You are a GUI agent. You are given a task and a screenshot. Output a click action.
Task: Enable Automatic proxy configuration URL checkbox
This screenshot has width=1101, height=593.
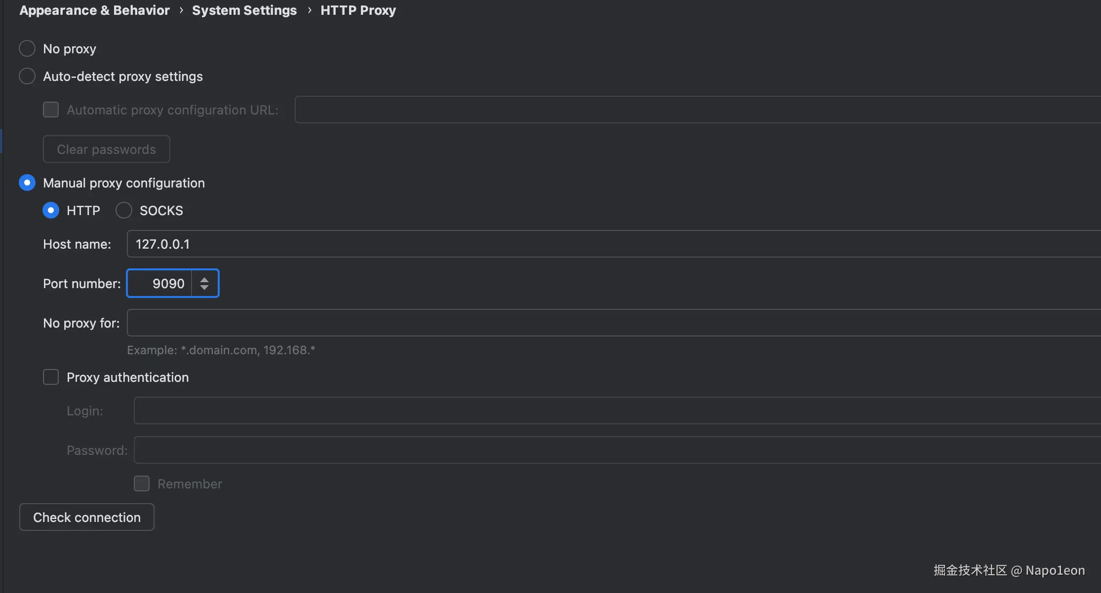tap(51, 110)
